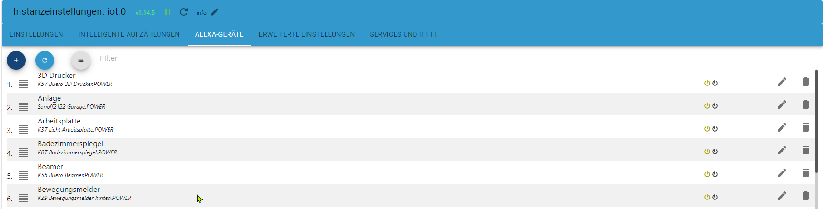823x209 pixels.
Task: Focus the Filter text field
Action: (143, 58)
